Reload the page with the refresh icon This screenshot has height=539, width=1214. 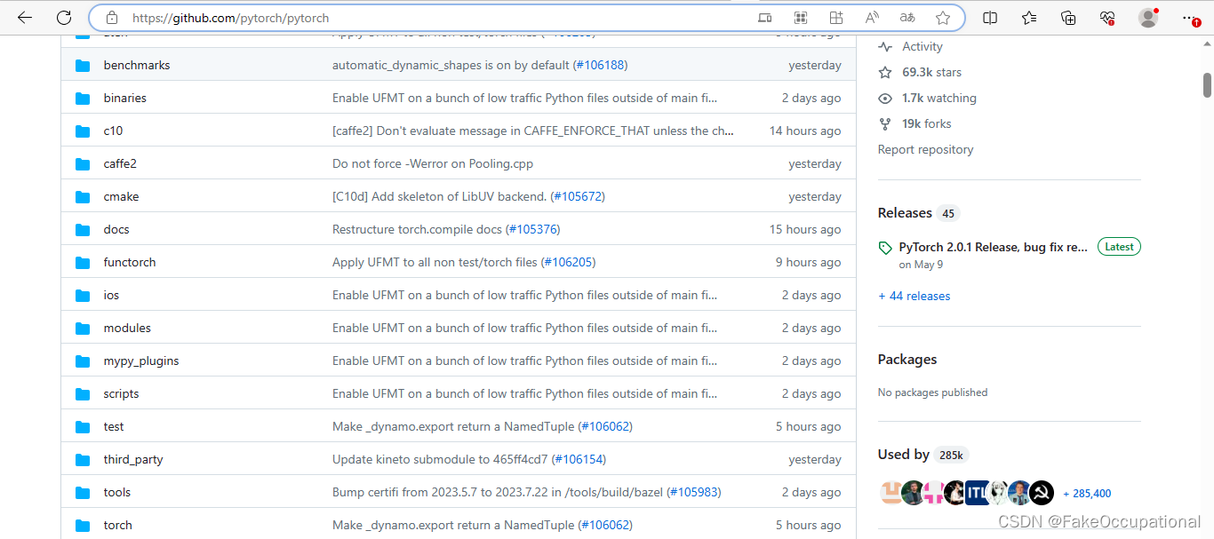coord(64,18)
